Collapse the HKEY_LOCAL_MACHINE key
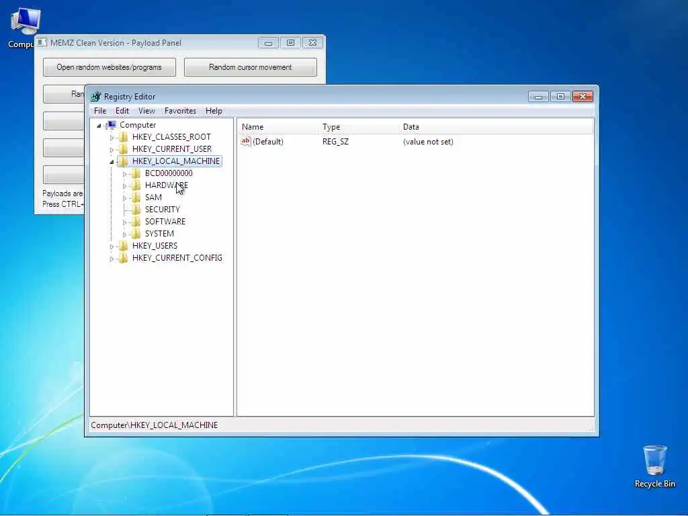The width and height of the screenshot is (688, 516). tap(112, 161)
